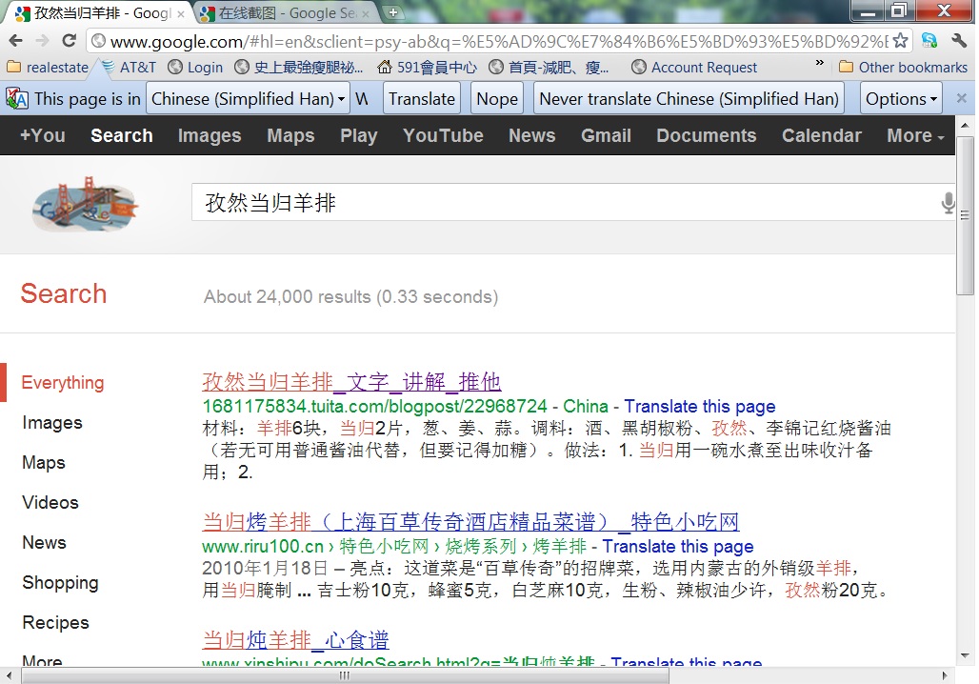Translate the tuita.com result page
The width and height of the screenshot is (979, 684).
pyautogui.click(x=699, y=407)
